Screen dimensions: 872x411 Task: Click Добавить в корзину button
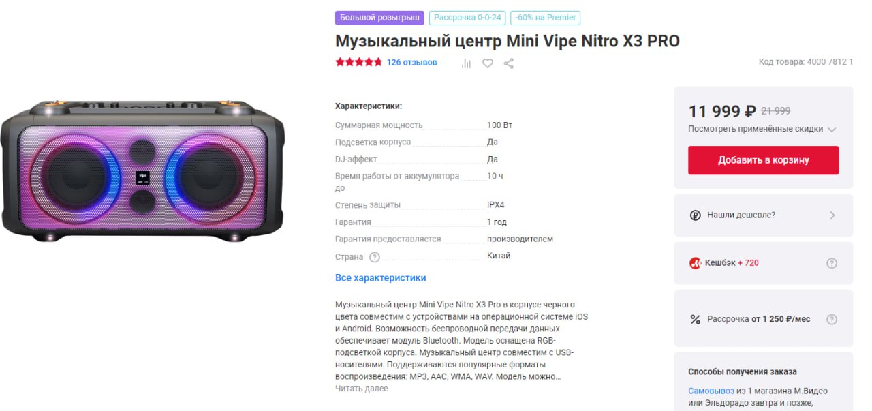763,160
